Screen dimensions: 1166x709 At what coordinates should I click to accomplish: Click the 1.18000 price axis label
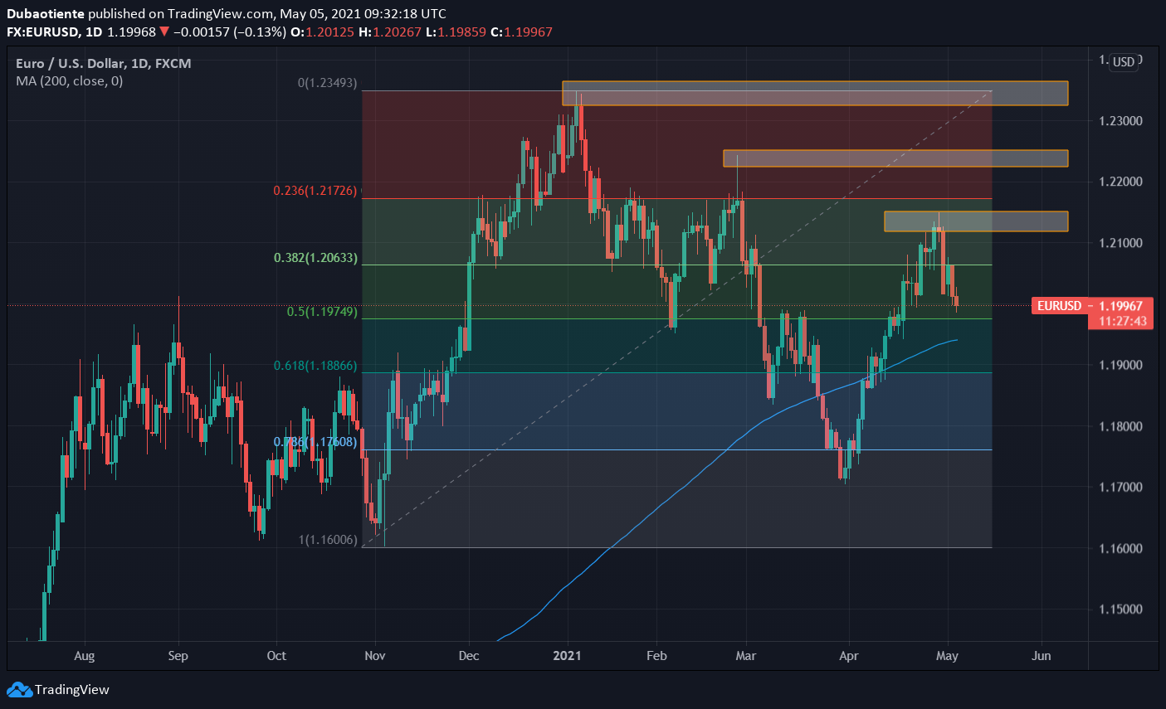(1121, 426)
